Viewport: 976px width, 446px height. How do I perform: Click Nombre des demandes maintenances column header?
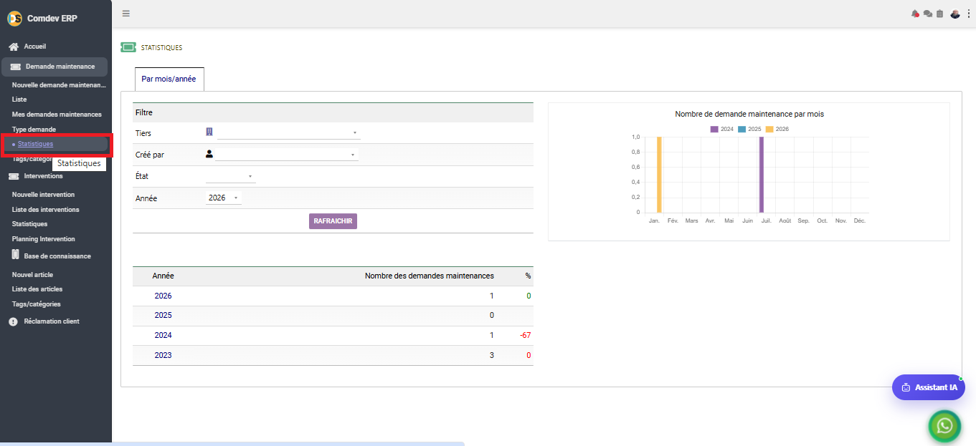[x=429, y=276]
